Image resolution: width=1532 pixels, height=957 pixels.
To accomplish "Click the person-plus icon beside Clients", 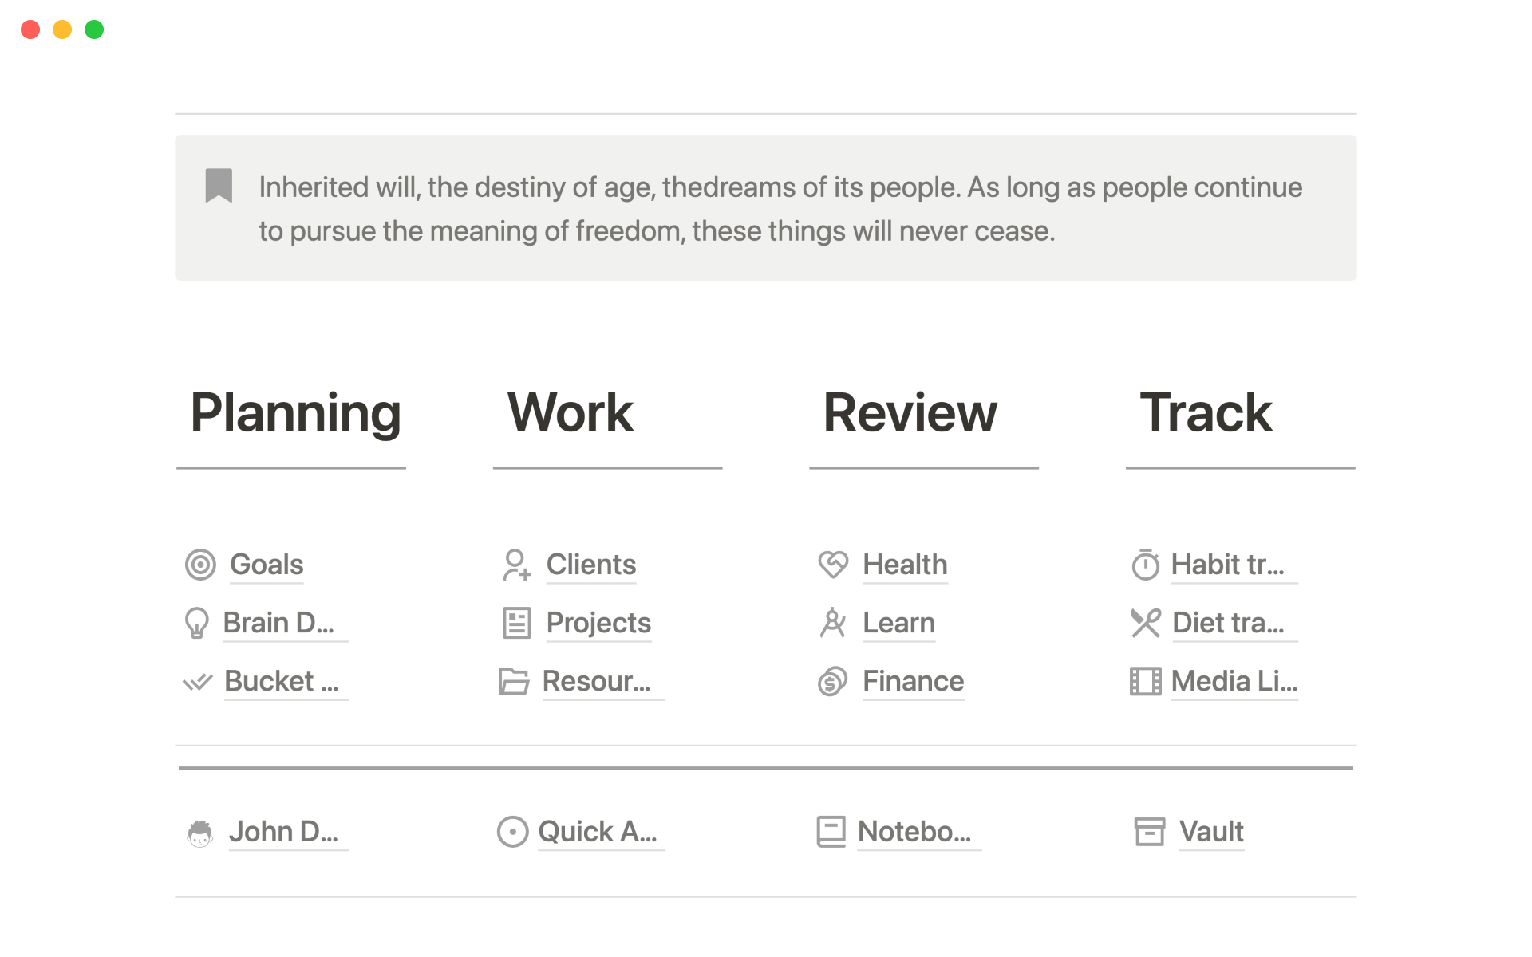I will click(516, 565).
